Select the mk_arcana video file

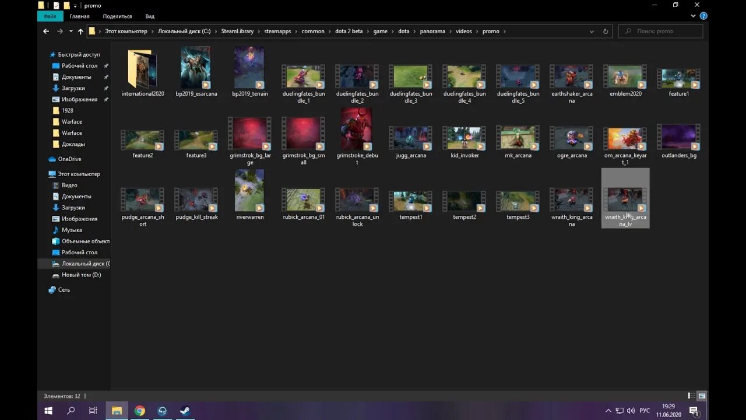click(518, 142)
